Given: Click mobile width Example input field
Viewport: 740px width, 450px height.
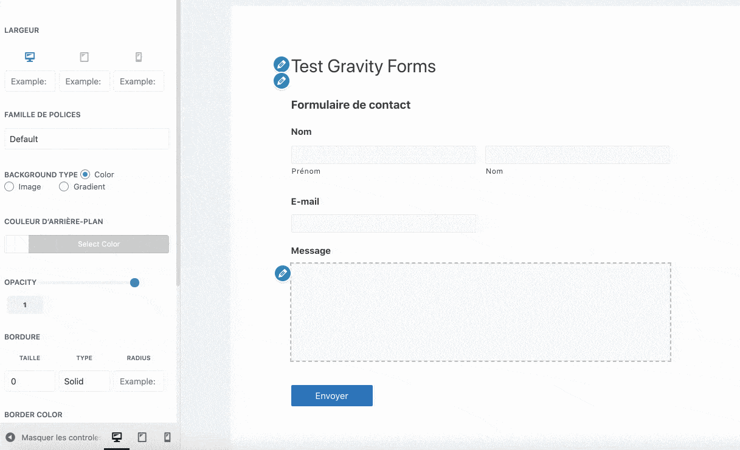Looking at the screenshot, I should [139, 81].
